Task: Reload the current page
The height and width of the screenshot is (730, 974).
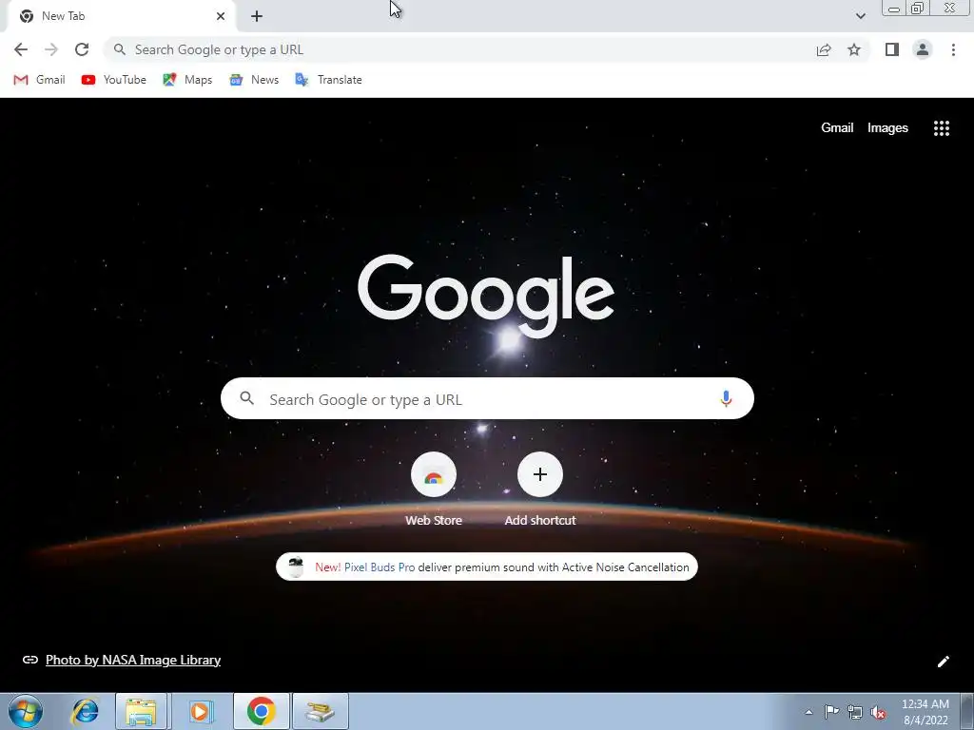Action: click(x=82, y=49)
